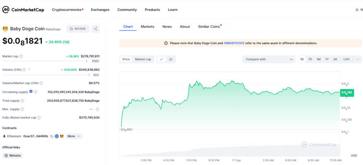Viewport: 363px width, 165px height.
Task: Open the Products menu
Action: coord(152,10)
